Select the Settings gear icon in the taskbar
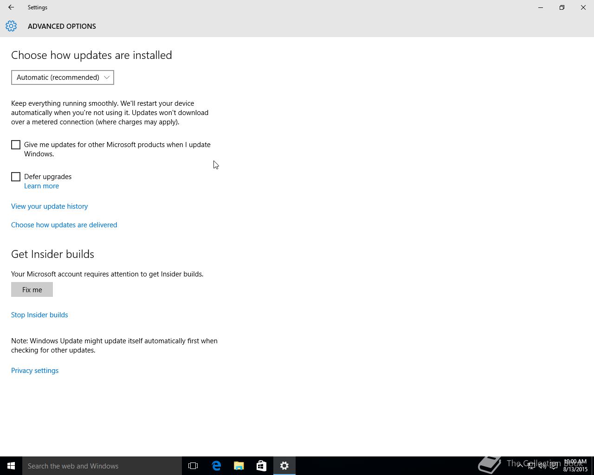Screen dimensions: 594x475 point(284,466)
